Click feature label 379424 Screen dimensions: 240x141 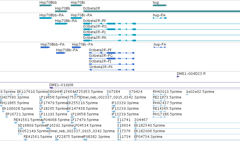coord(136,92)
